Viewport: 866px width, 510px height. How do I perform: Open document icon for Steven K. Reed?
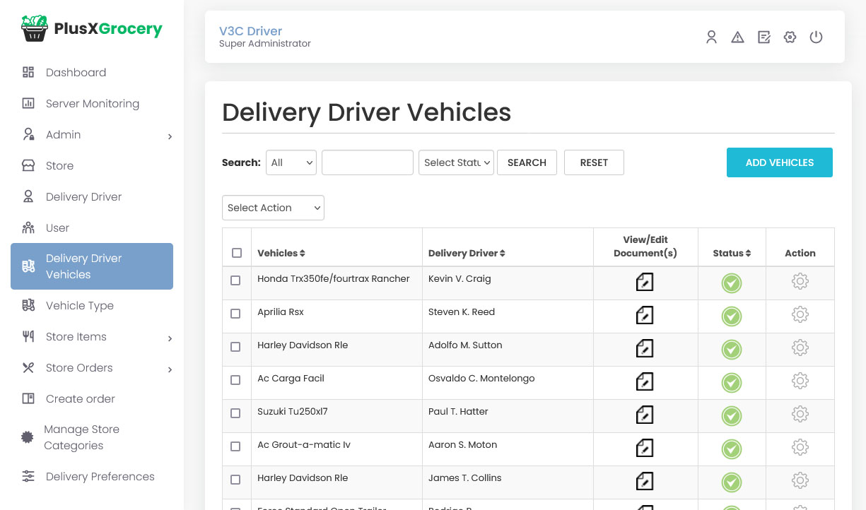point(645,315)
